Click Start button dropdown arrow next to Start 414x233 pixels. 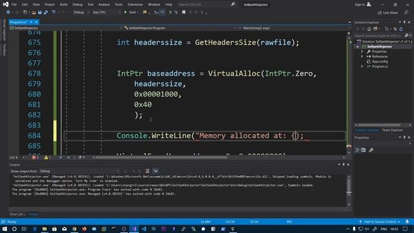point(138,12)
